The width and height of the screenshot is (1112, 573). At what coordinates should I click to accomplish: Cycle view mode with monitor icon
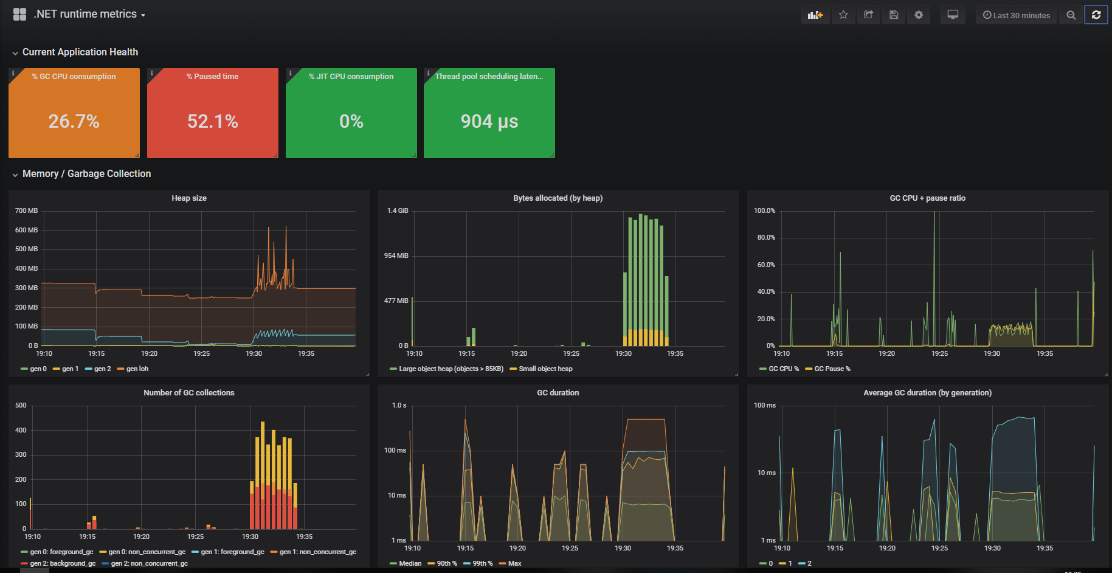[953, 15]
